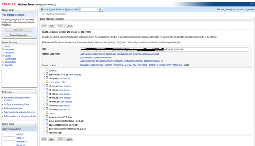The width and height of the screenshot is (255, 146).
Task: Open Help in top toolbar
Action: pyautogui.click(x=76, y=10)
